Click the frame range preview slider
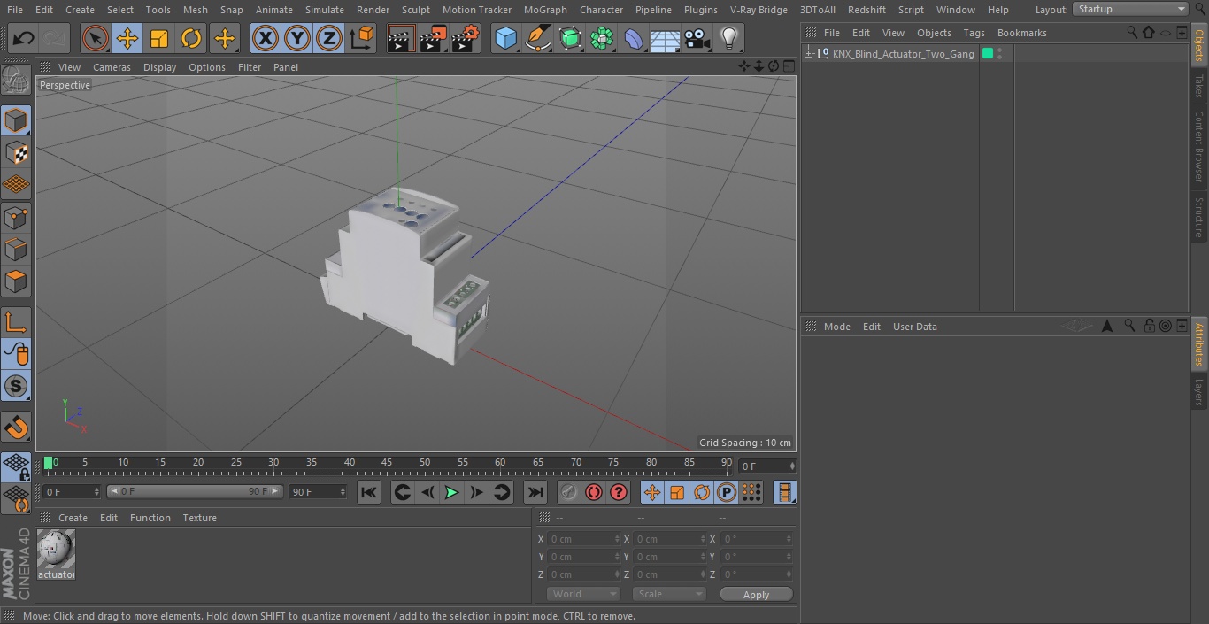Screen dimensions: 1209x624 195,491
